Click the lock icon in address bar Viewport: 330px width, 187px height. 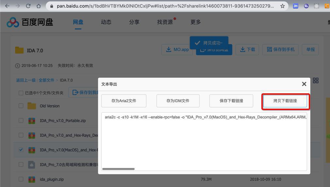pos(52,6)
